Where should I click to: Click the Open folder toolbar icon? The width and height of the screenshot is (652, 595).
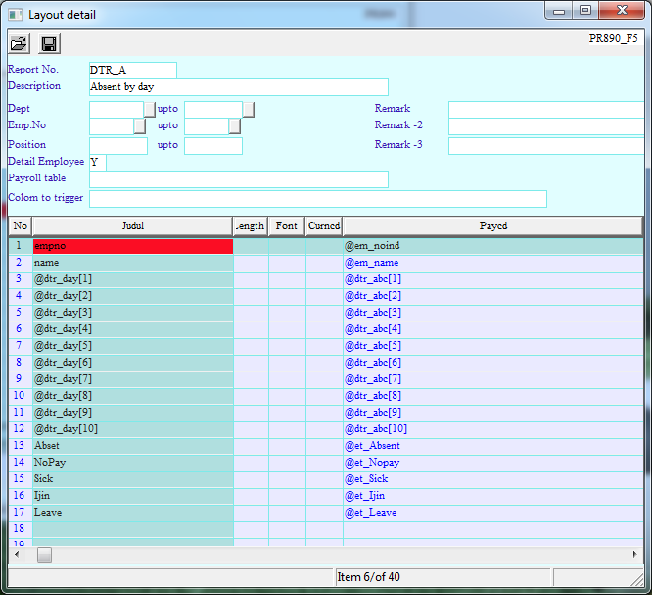pyautogui.click(x=19, y=43)
